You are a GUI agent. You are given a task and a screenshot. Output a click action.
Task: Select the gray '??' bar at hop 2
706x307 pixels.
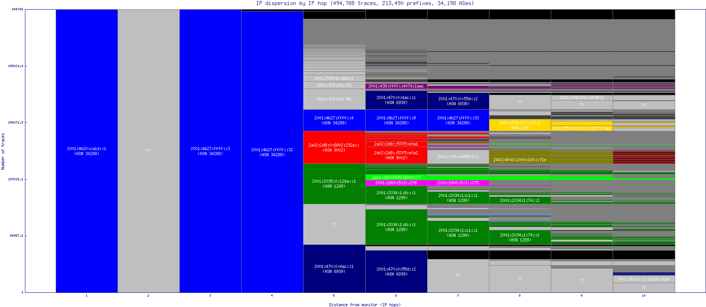tap(148, 151)
